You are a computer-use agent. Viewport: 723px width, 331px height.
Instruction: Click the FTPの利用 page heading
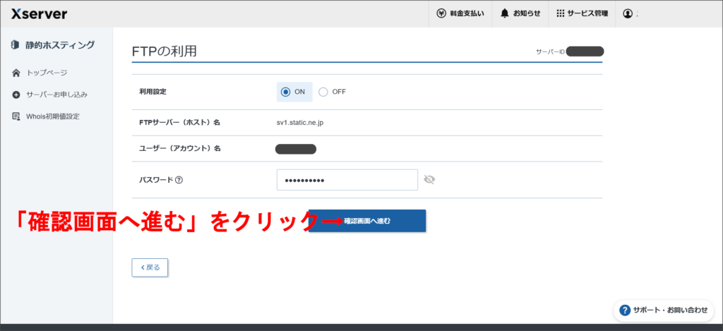click(x=164, y=52)
